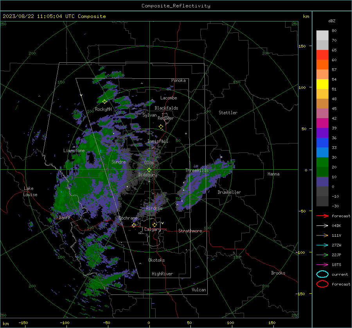Pick the magenta 39-42 dBZ swatch
This screenshot has height=328, width=352.
[322, 123]
